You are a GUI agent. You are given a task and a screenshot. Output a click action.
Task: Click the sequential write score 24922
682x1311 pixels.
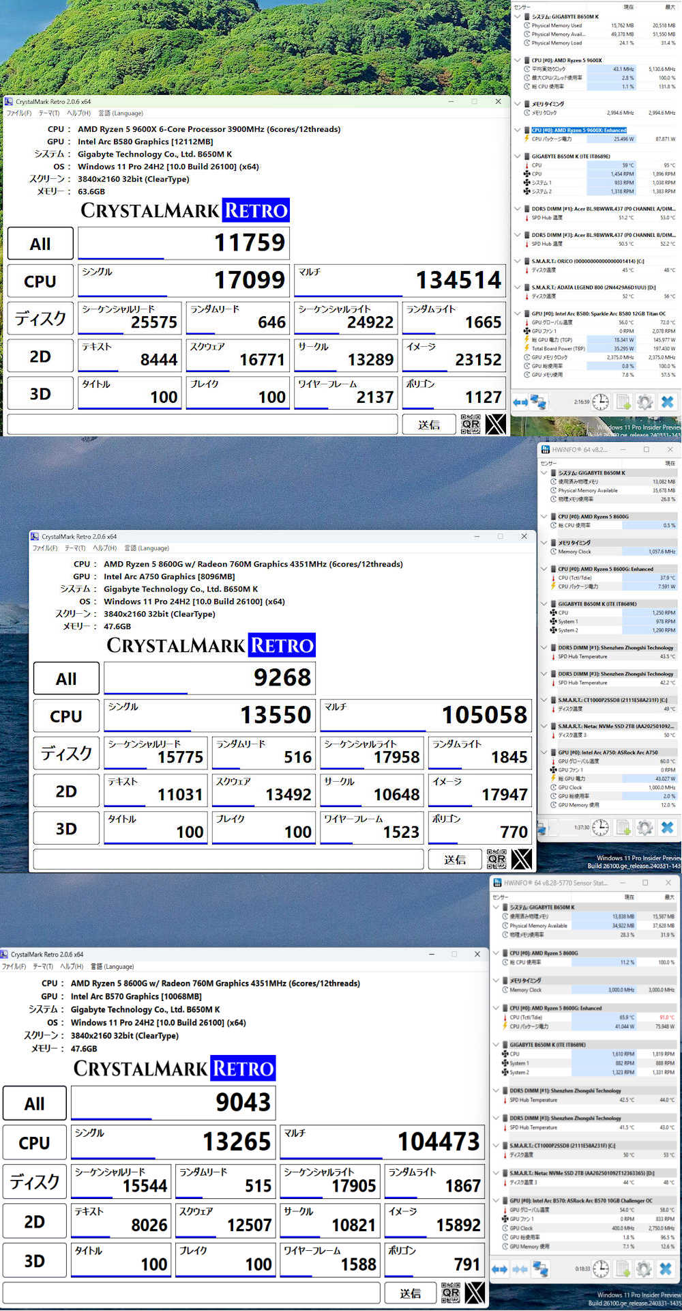tap(370, 322)
